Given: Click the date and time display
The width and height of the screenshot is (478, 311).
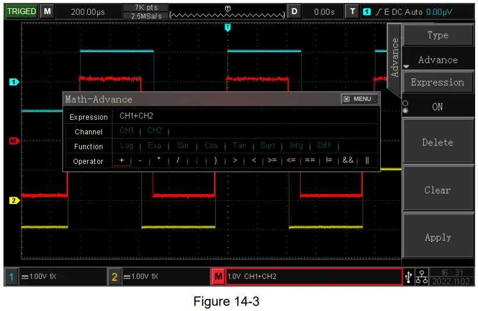Looking at the screenshot, I should pyautogui.click(x=451, y=277).
